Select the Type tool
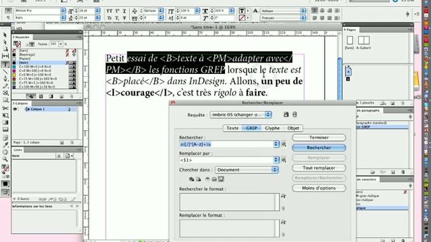The image size is (431, 242). click(5, 65)
